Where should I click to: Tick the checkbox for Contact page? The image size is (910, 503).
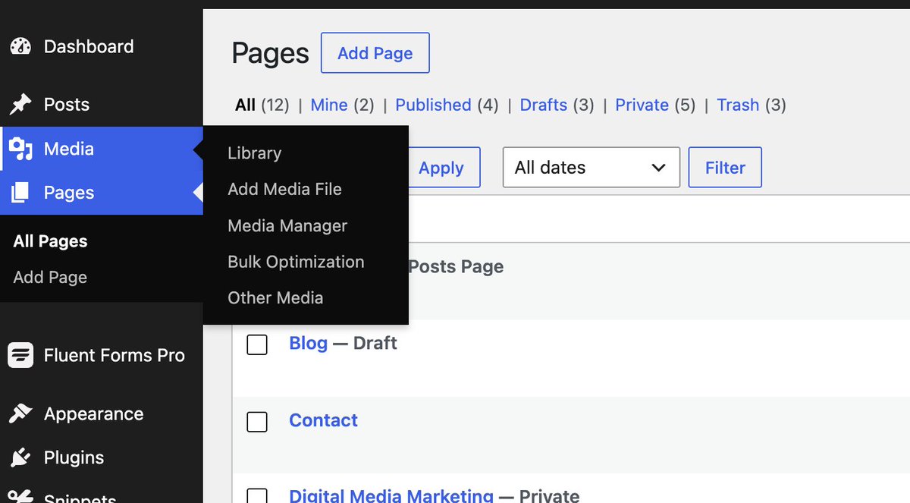[x=258, y=422]
